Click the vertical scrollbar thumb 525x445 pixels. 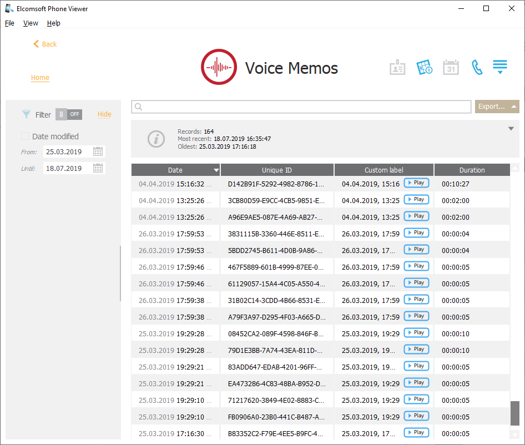click(x=514, y=412)
